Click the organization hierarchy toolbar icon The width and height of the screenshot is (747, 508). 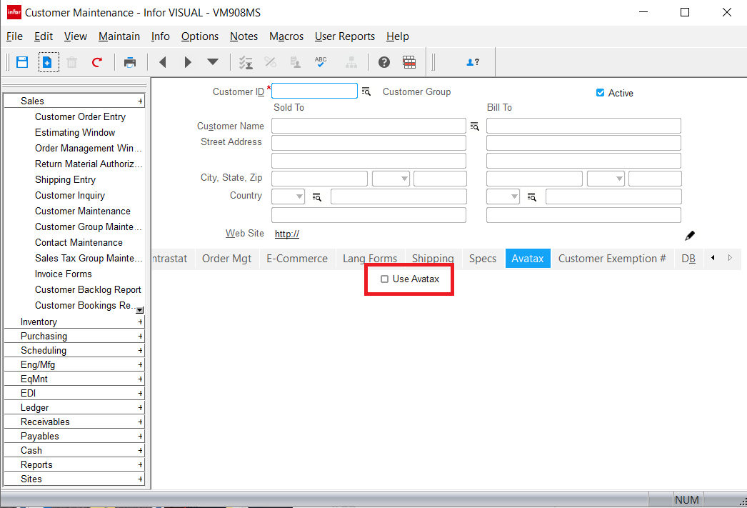coord(351,62)
